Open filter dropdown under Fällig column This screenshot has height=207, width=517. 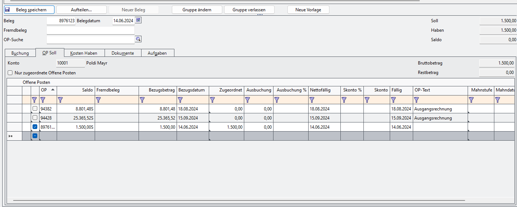[x=393, y=99]
